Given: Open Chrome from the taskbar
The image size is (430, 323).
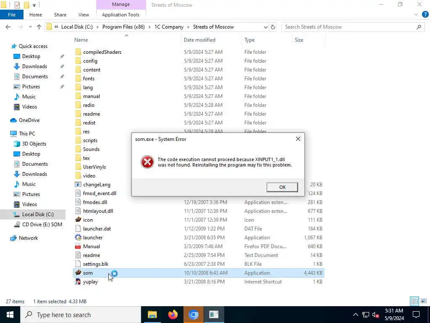Looking at the screenshot, I should [193, 315].
